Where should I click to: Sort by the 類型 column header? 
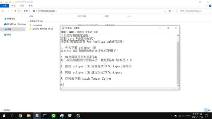107,16
